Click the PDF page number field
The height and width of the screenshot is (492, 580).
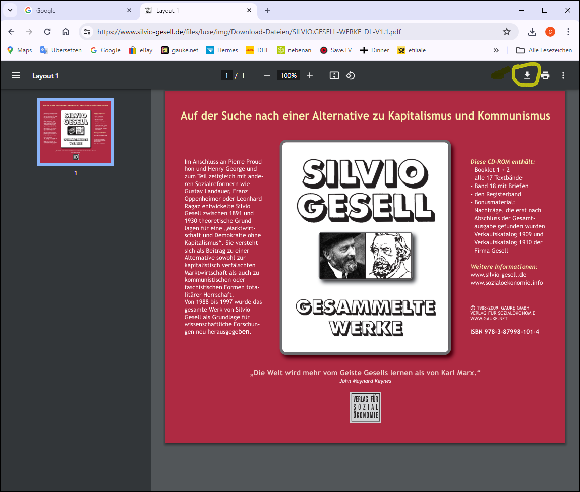pos(226,76)
